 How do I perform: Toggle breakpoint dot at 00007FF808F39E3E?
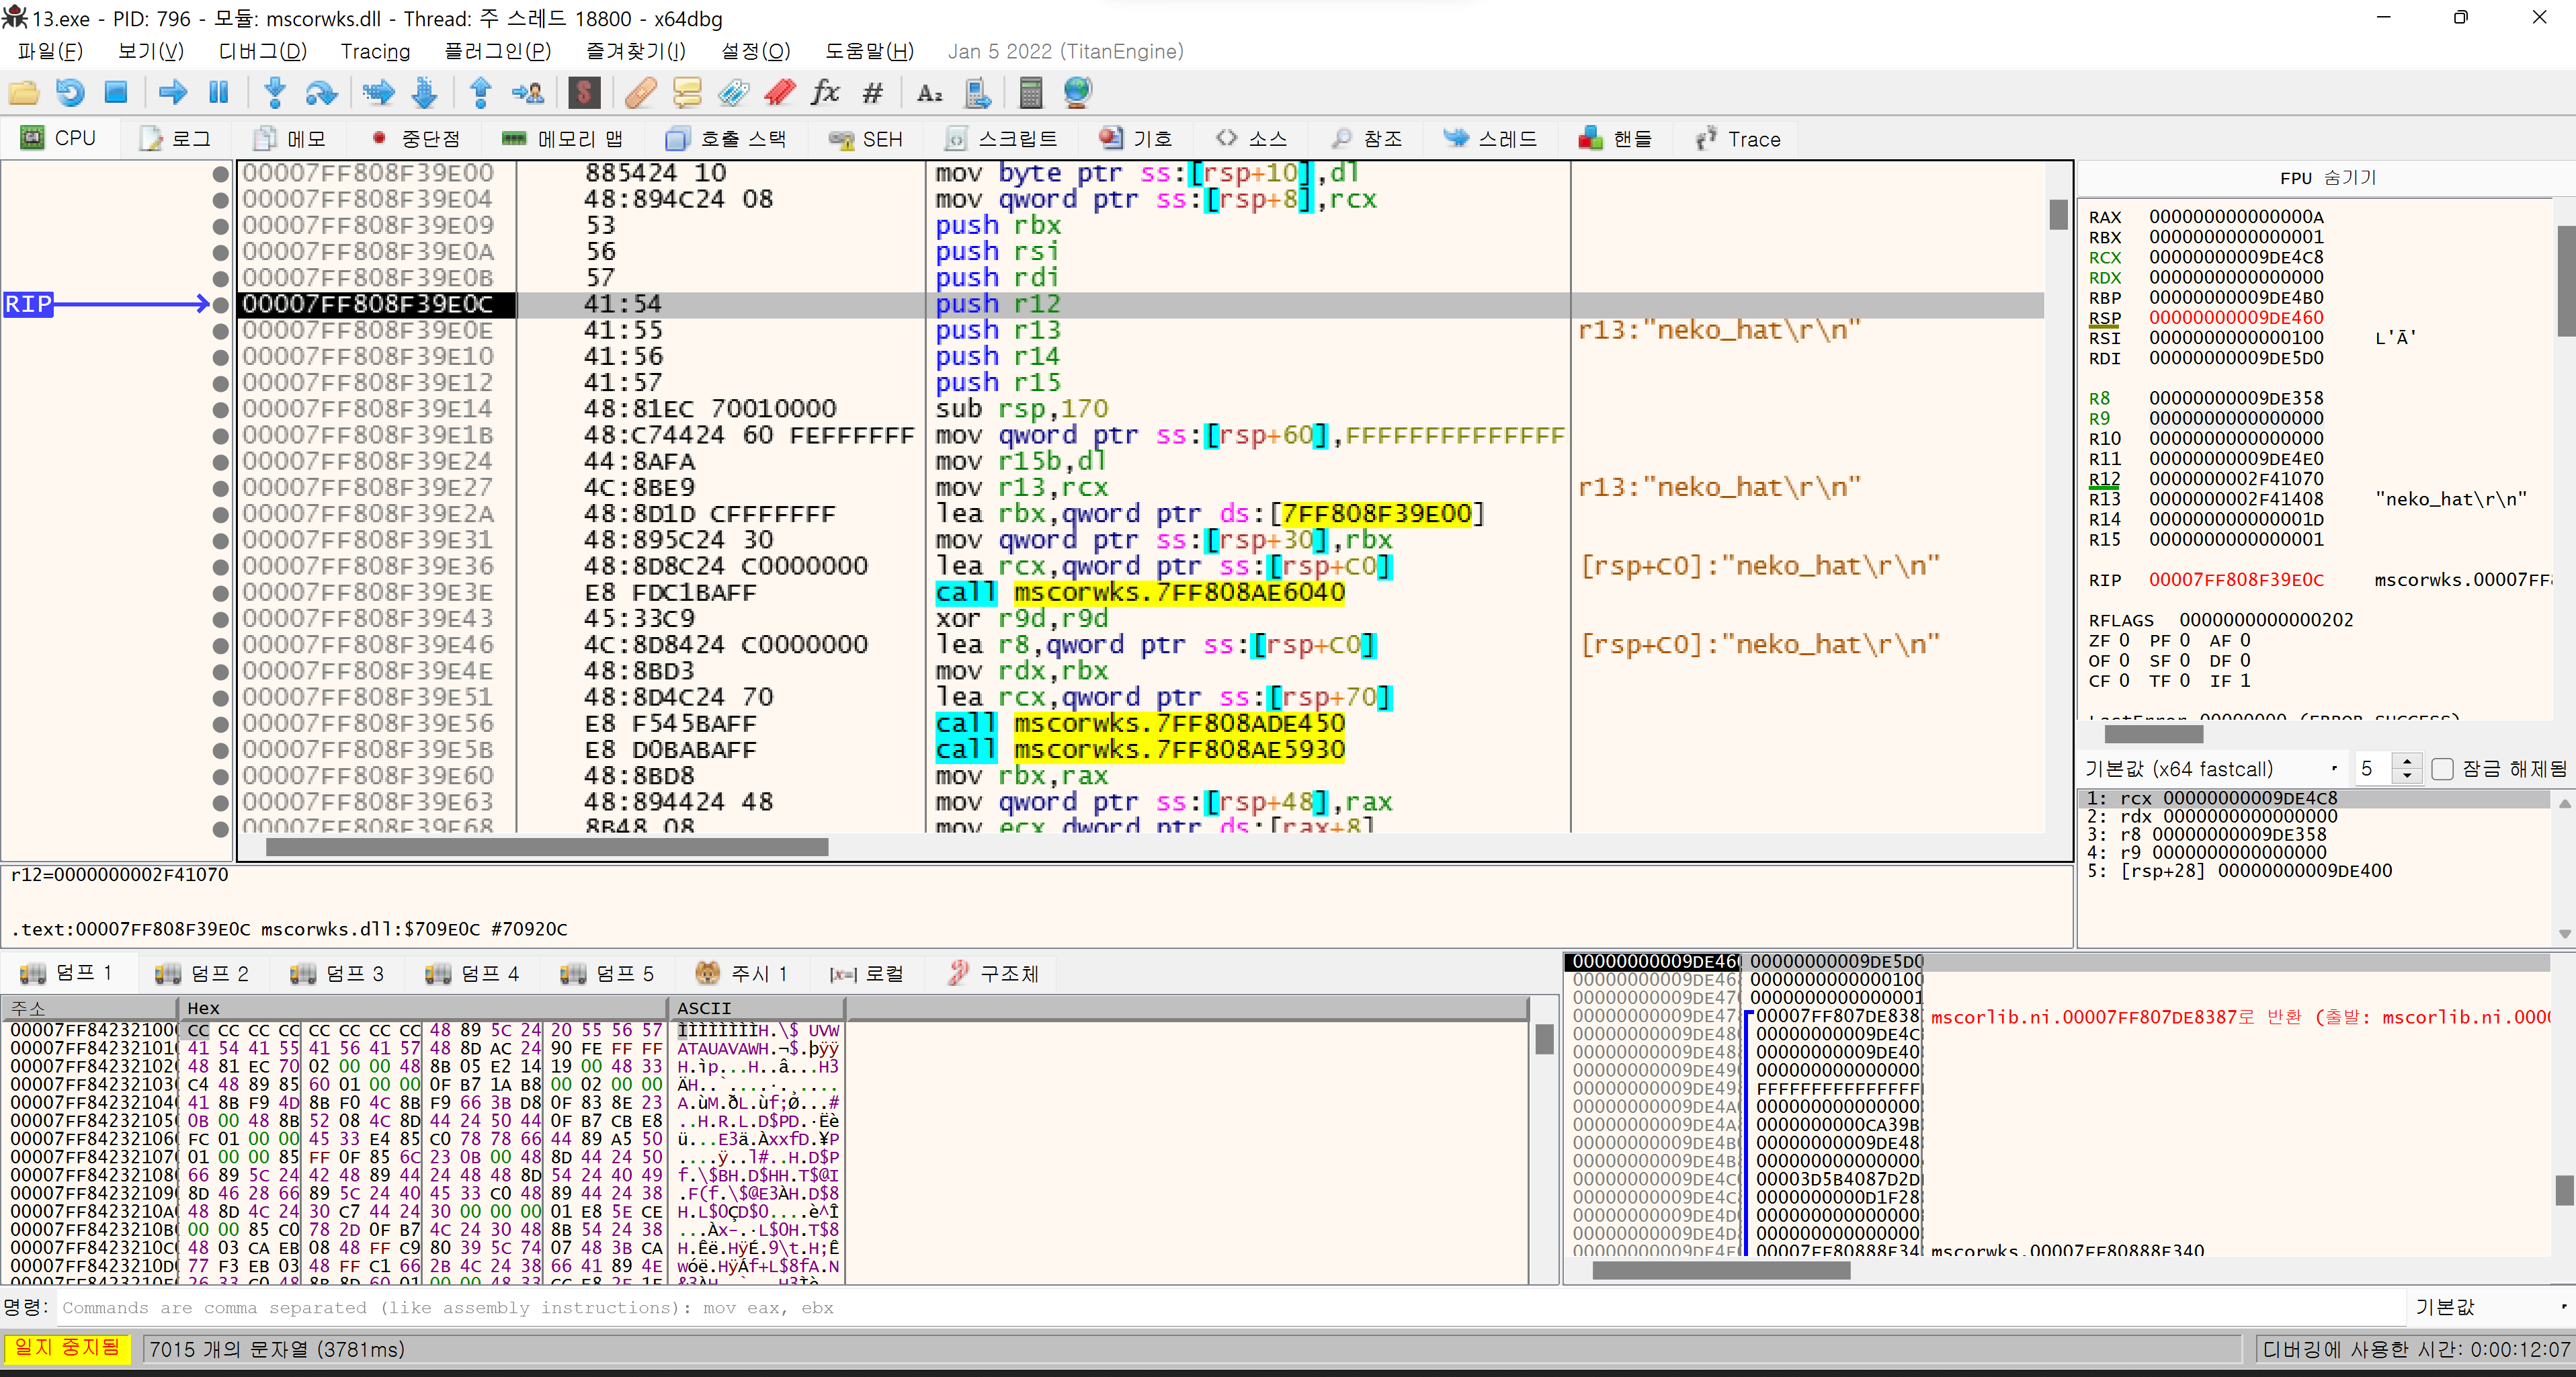[x=221, y=593]
